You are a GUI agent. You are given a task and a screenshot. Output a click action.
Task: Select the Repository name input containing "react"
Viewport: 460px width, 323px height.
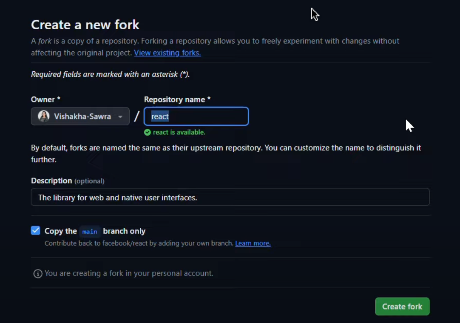196,116
